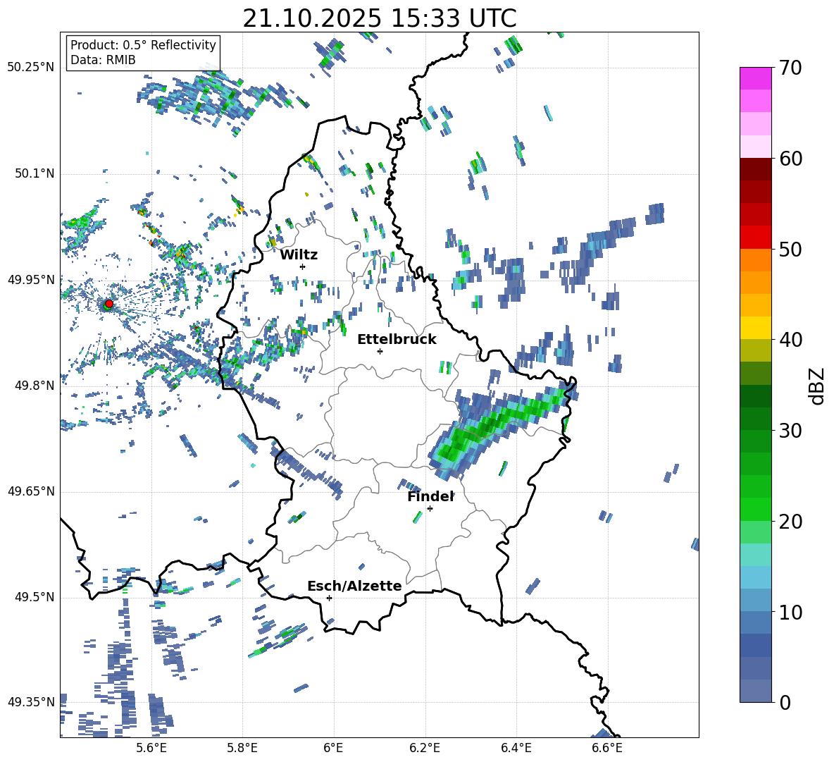Click the 5.8°E longitude tick label
This screenshot has height=762, width=834.
(x=242, y=748)
